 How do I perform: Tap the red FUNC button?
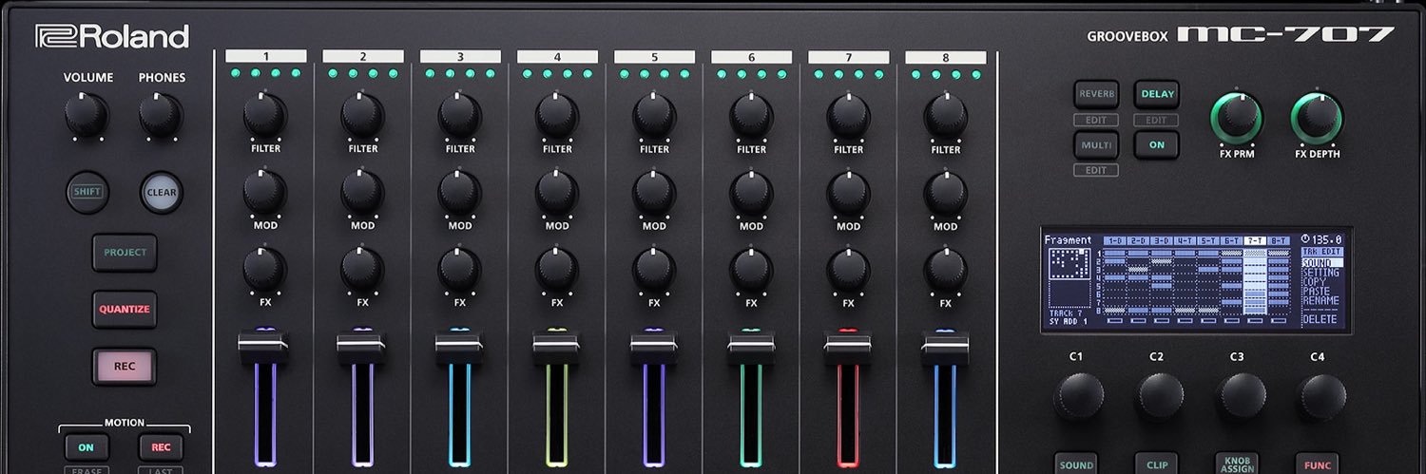tap(1318, 464)
